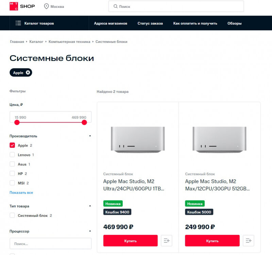Open catalog via hamburger list icon

click(x=18, y=23)
